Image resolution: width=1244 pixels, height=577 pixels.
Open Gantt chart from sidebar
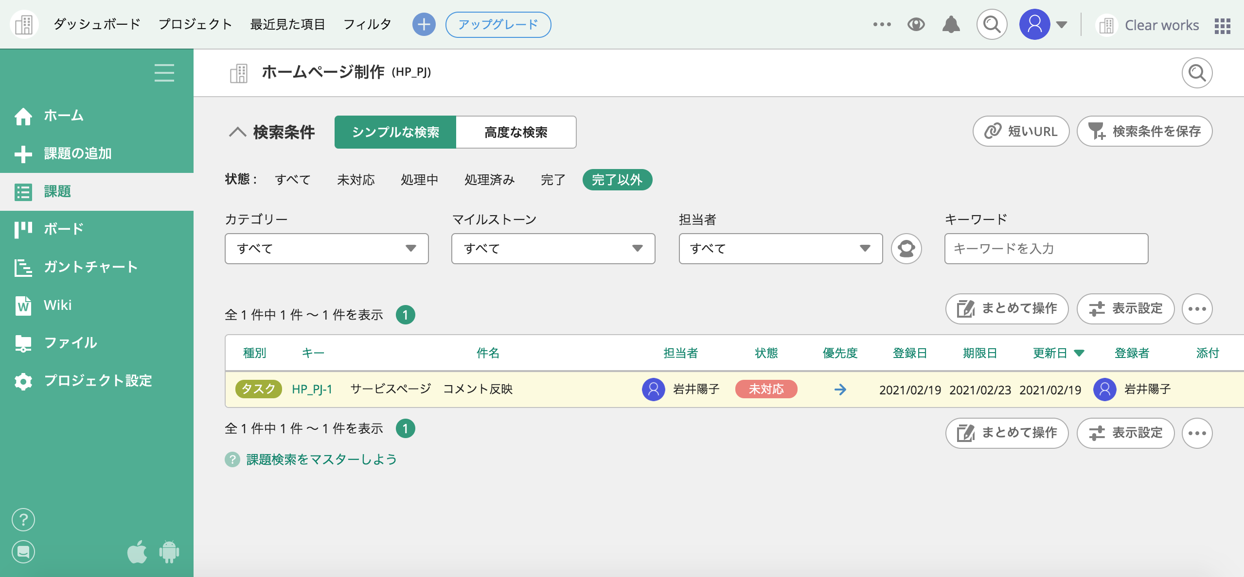90,267
